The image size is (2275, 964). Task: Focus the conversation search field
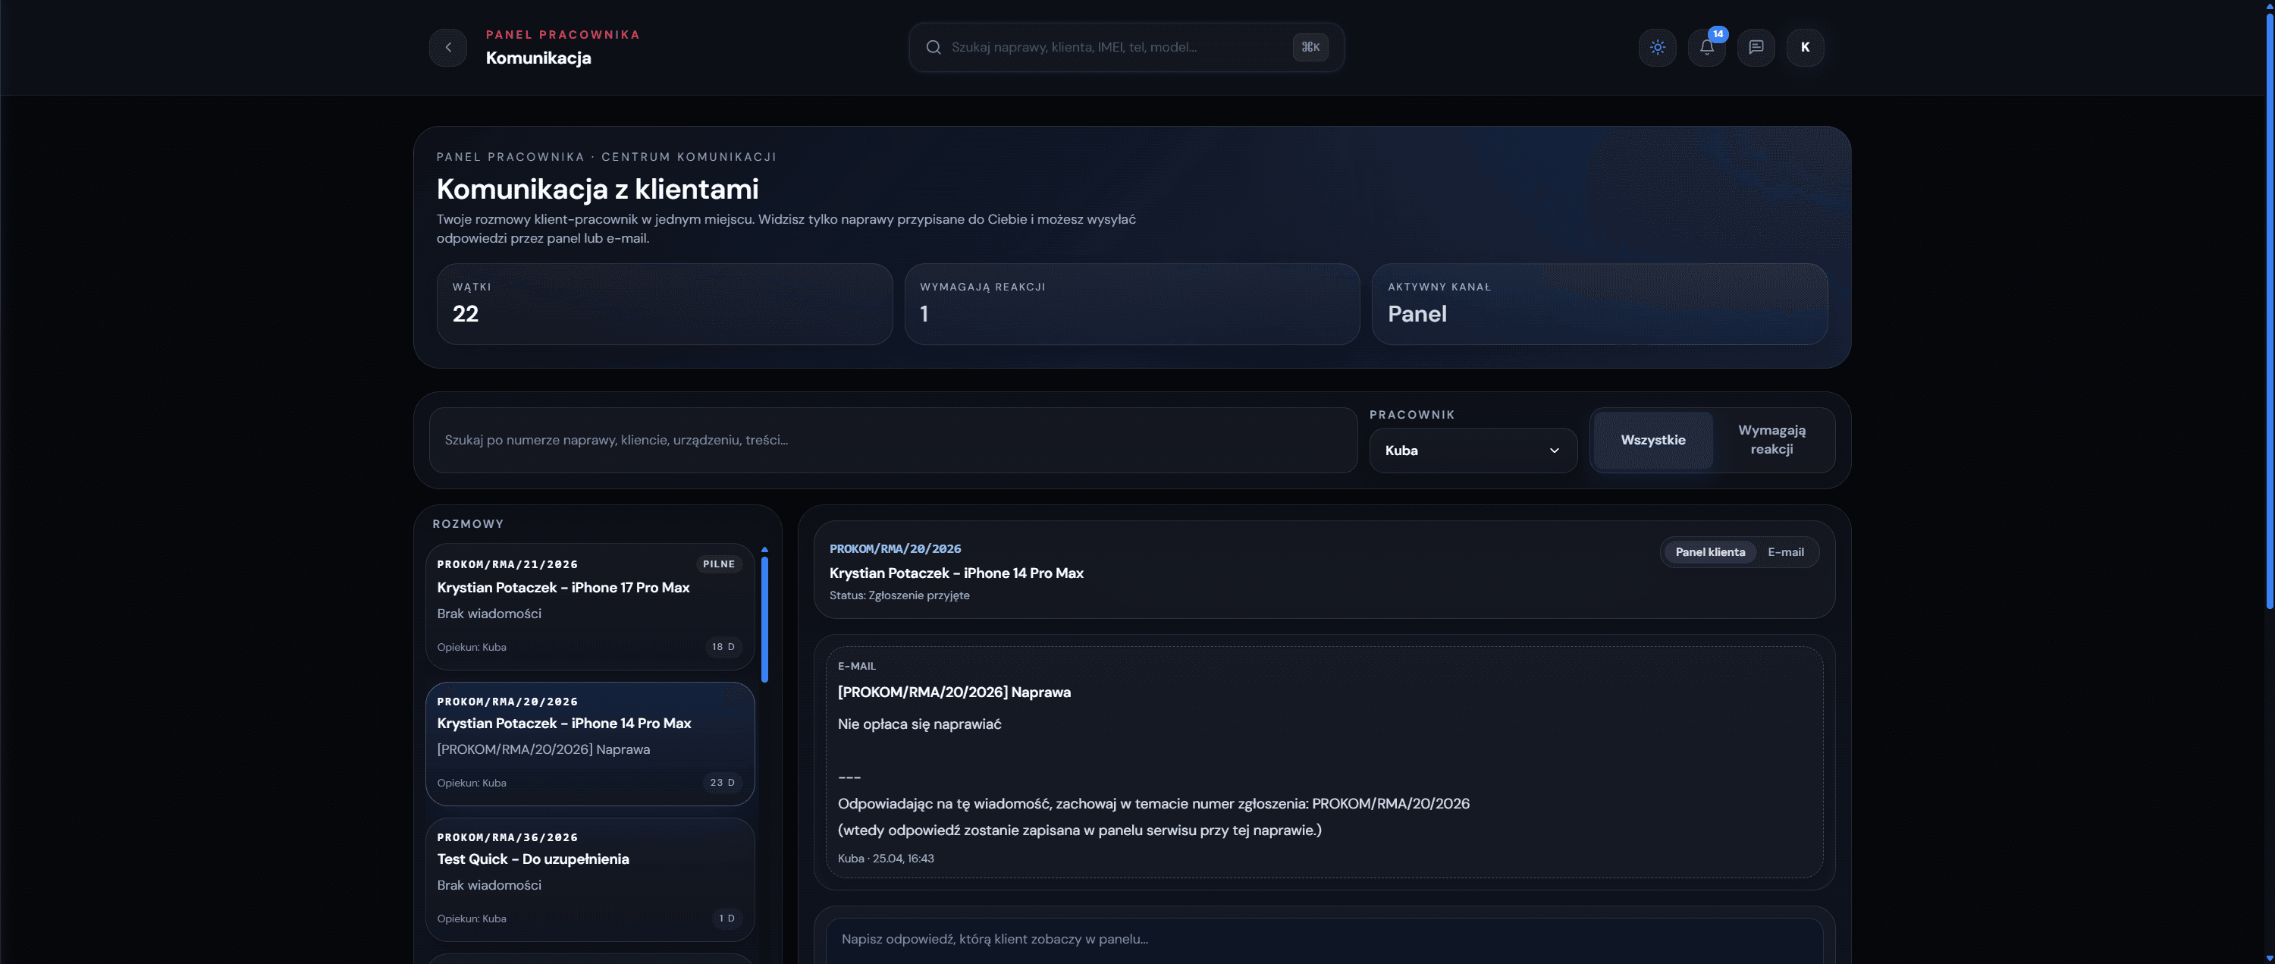893,440
